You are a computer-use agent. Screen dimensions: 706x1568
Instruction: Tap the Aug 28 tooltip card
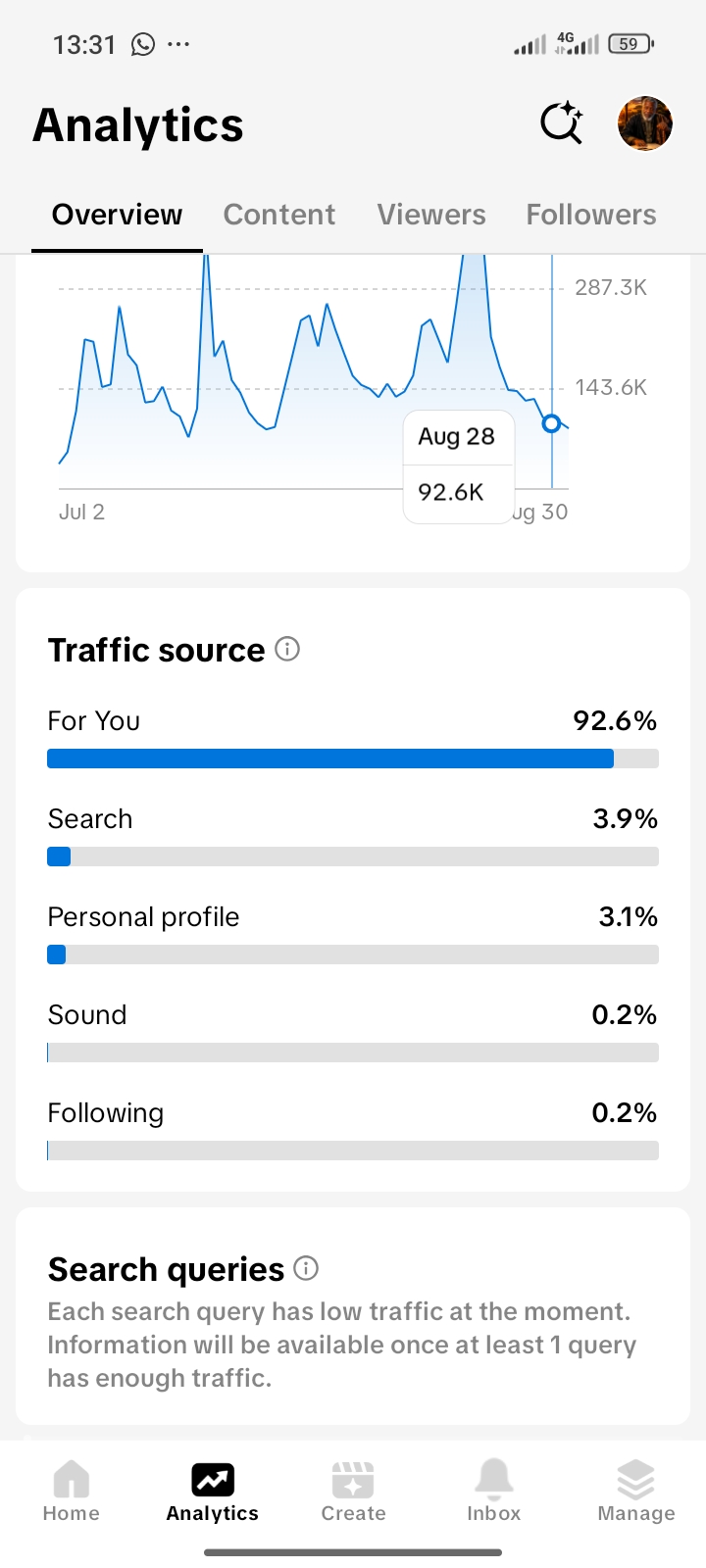[x=459, y=466]
